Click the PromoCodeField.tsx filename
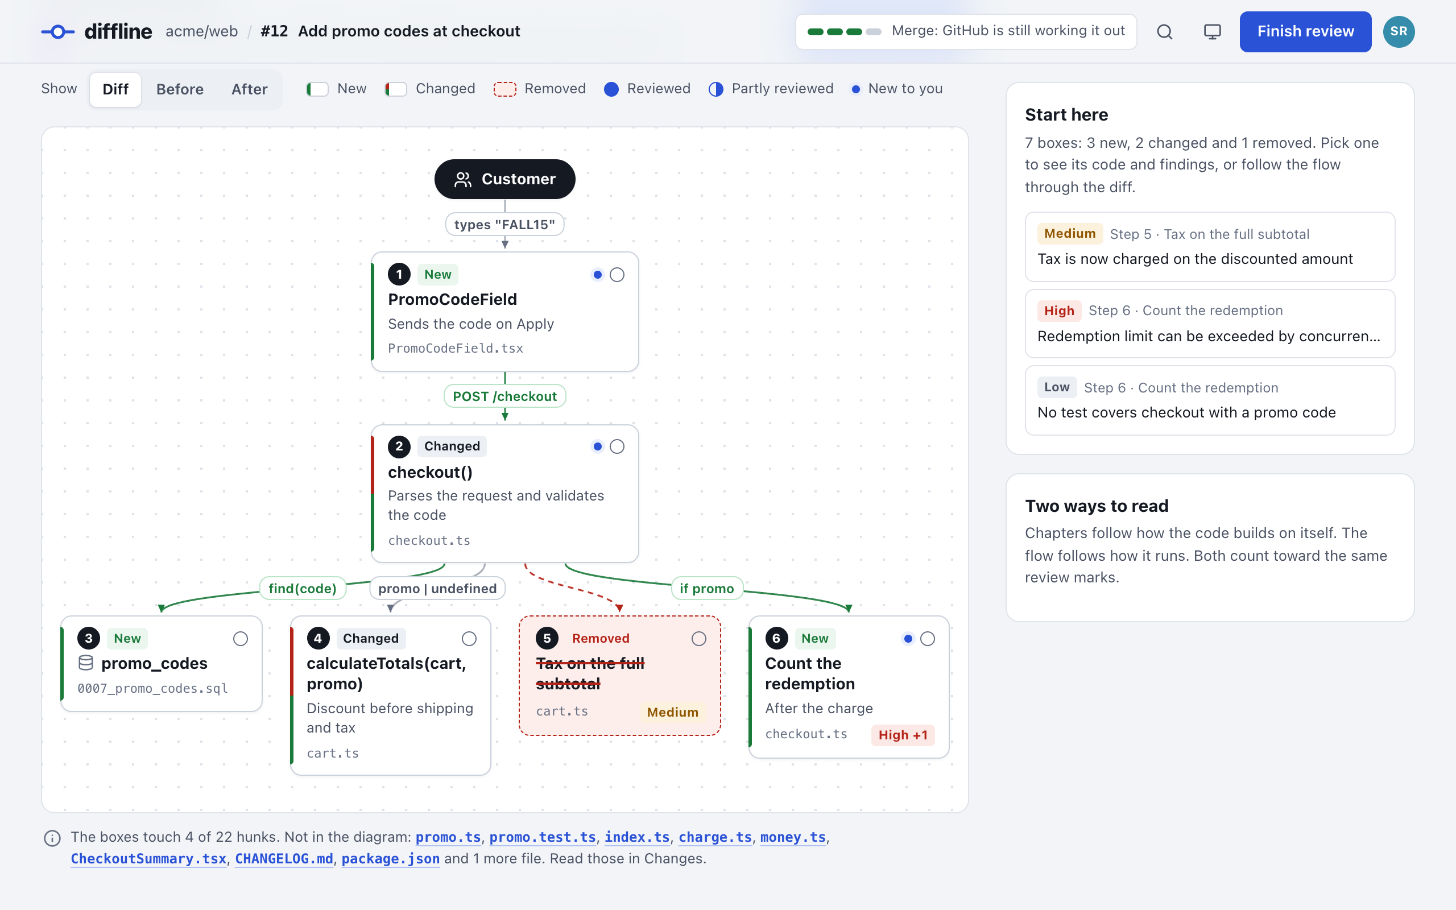 pos(456,349)
